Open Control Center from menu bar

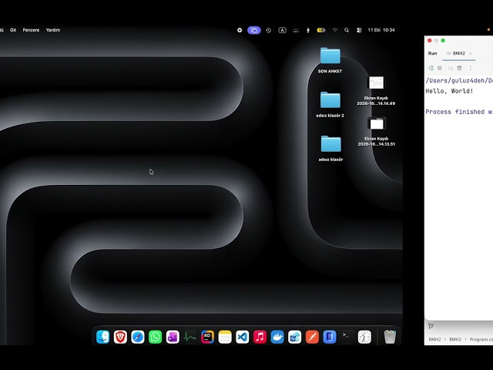(x=359, y=30)
